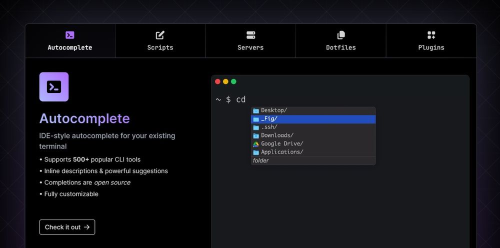Click 'Supports 500+ popular CLI tools' bullet

[x=90, y=159]
